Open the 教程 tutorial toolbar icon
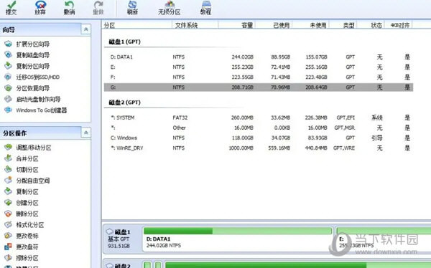Image resolution: width=431 pixels, height=268 pixels. 205,5
